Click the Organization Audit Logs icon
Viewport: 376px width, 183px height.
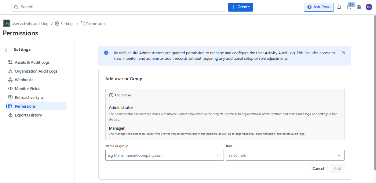tap(10, 71)
